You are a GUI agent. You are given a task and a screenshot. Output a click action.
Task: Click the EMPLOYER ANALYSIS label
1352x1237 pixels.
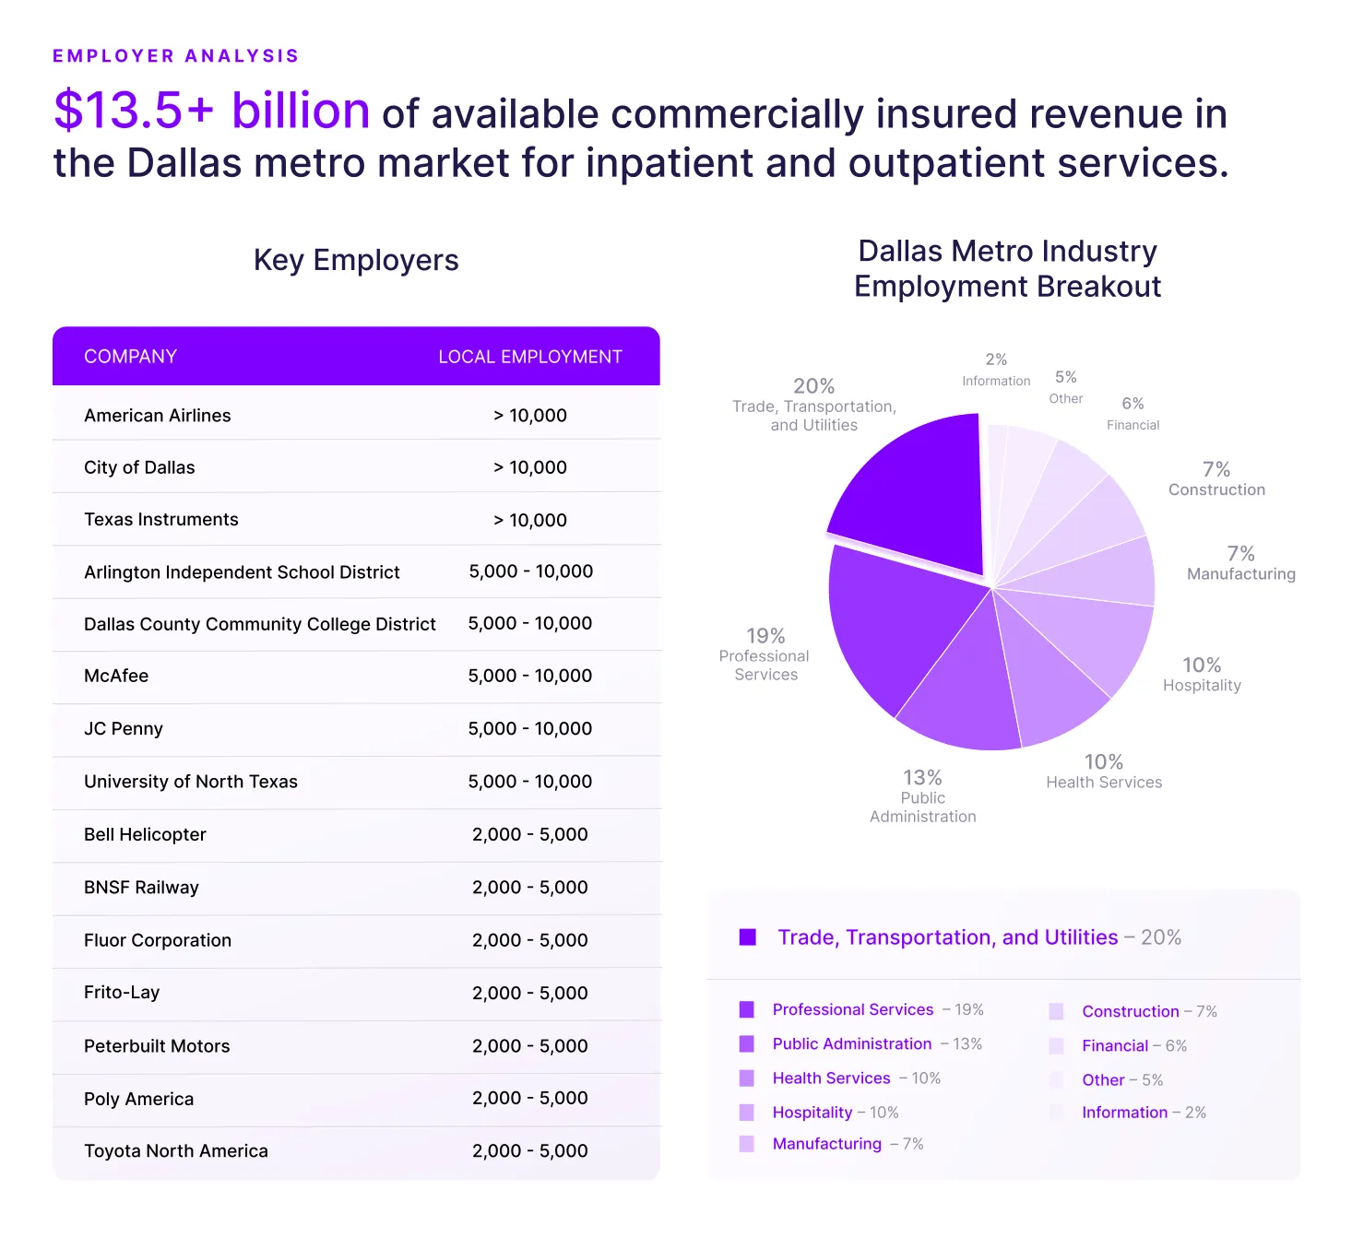(x=175, y=55)
